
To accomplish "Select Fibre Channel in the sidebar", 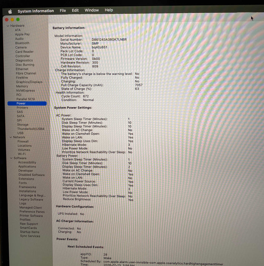I will pyautogui.click(x=26, y=73).
